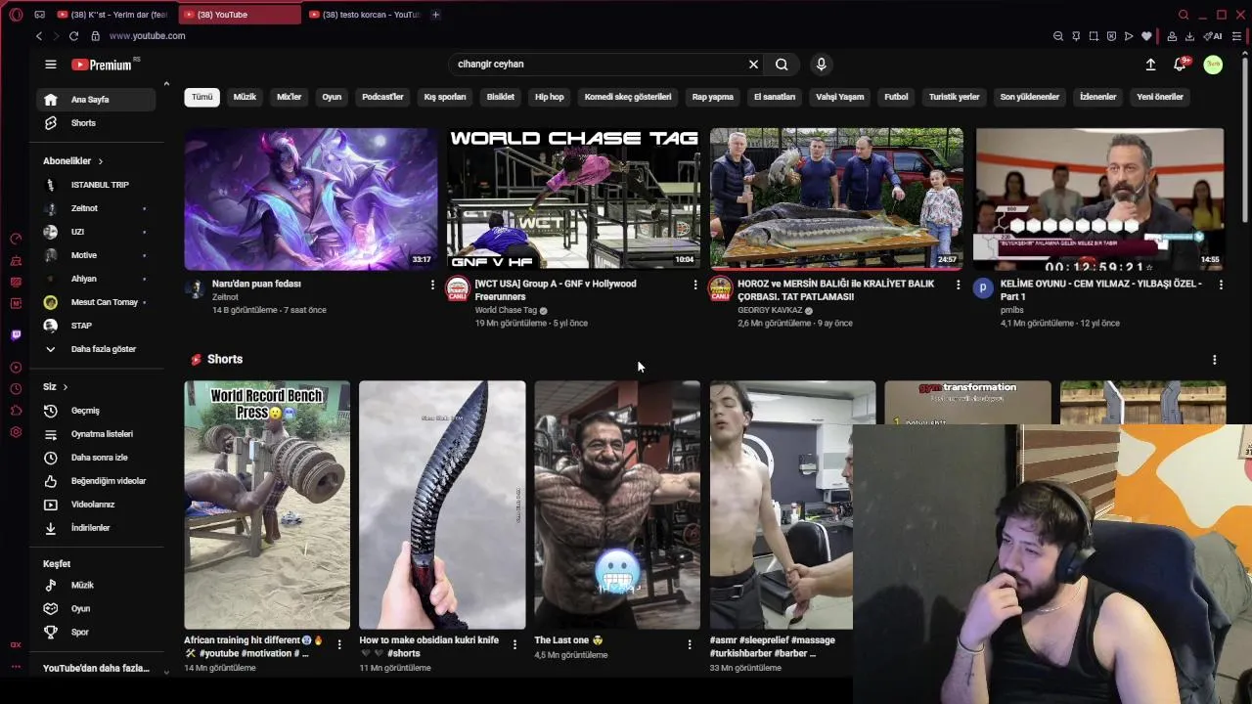The image size is (1252, 704).
Task: Open Mesut Can Tomay subscription channel
Action: 96,302
